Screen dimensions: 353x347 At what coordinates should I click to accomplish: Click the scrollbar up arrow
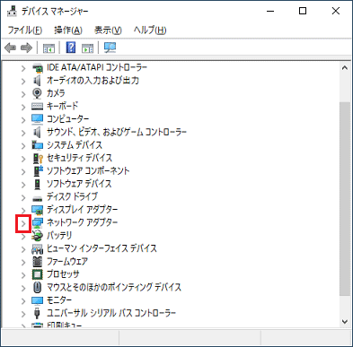click(345, 68)
